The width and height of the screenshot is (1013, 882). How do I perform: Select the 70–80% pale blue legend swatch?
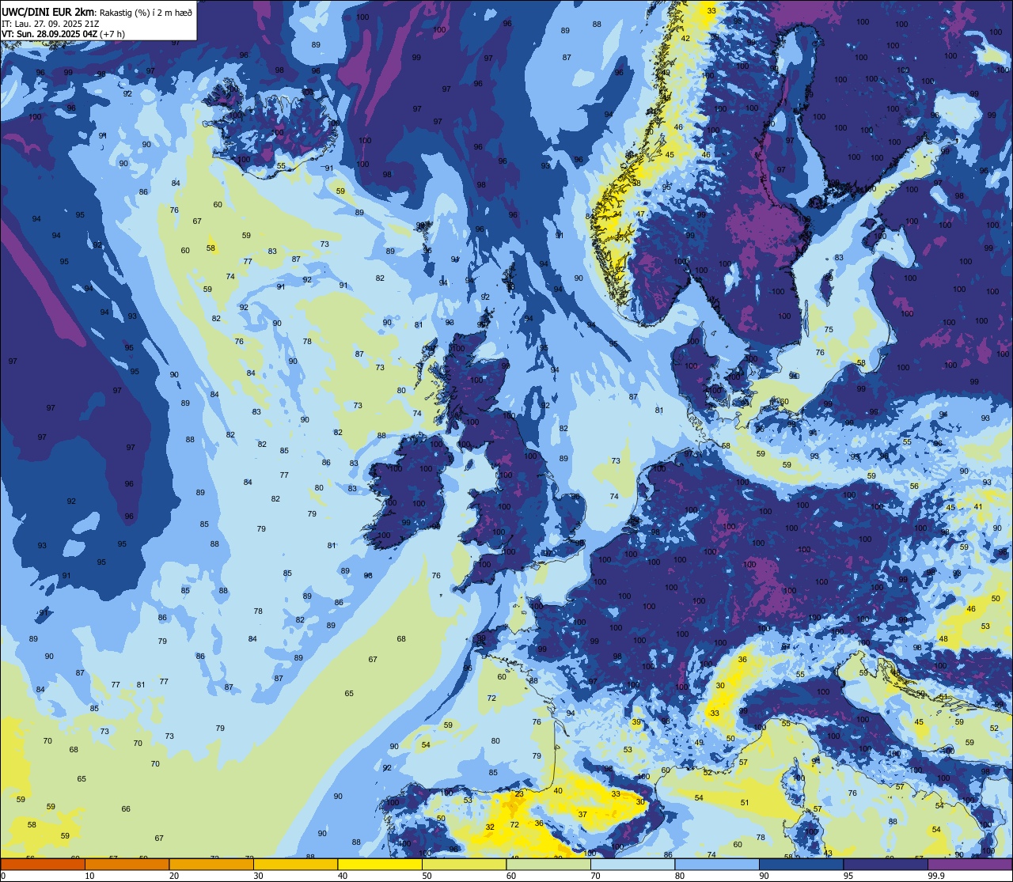point(632,864)
